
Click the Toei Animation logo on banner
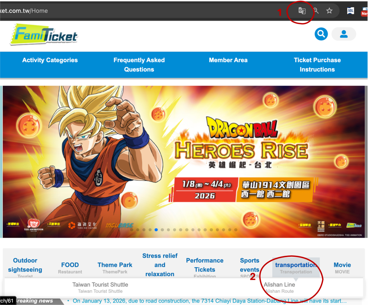pos(33,225)
